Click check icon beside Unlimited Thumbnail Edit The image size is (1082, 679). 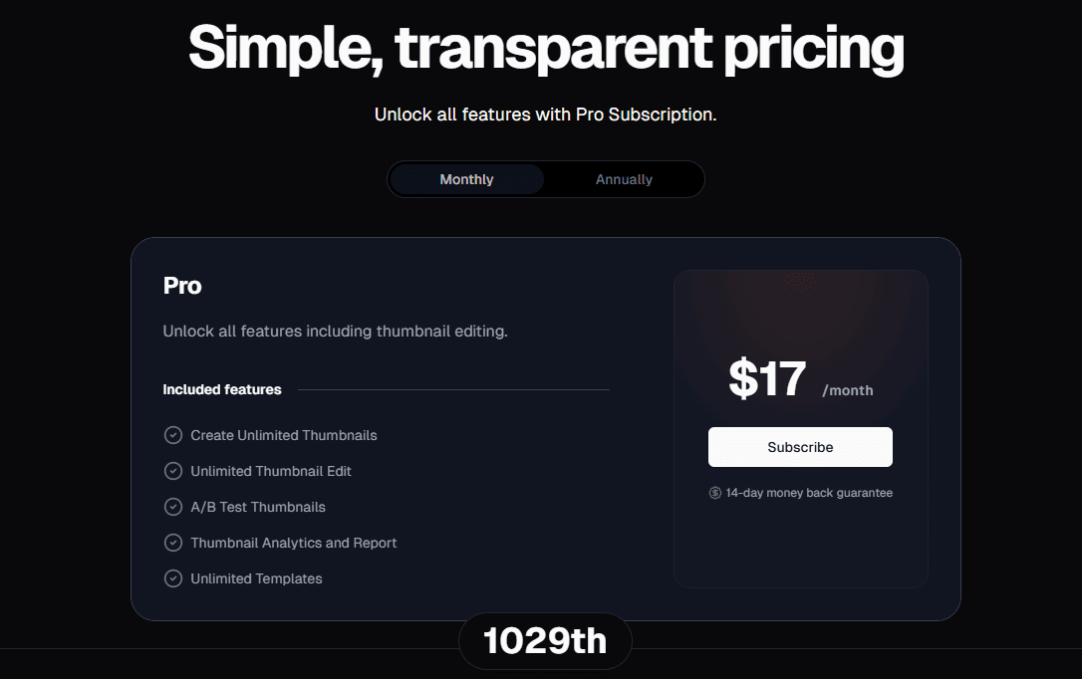point(173,471)
